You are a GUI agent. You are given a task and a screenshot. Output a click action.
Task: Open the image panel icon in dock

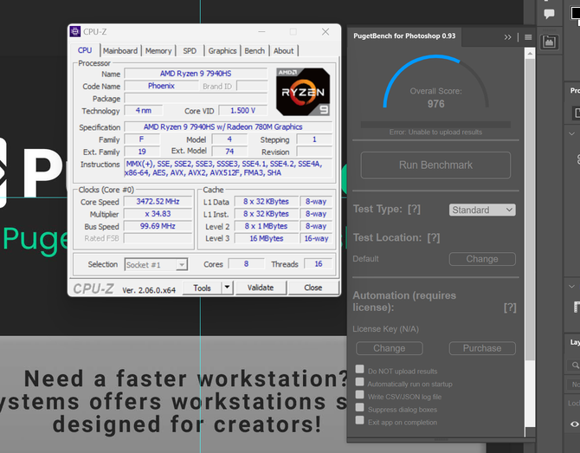(550, 42)
